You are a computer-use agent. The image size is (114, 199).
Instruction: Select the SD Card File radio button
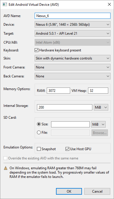(39, 133)
